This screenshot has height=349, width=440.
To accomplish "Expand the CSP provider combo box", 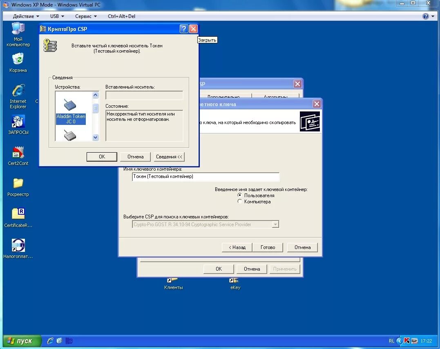I will pos(275,224).
